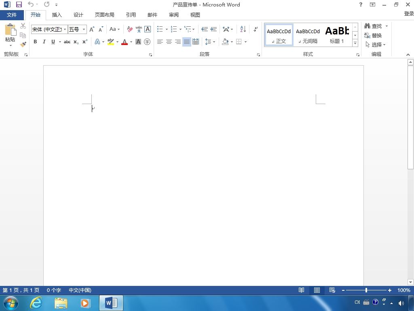This screenshot has width=414, height=311.
Task: Switch to the 引用 References tab
Action: pyautogui.click(x=131, y=15)
